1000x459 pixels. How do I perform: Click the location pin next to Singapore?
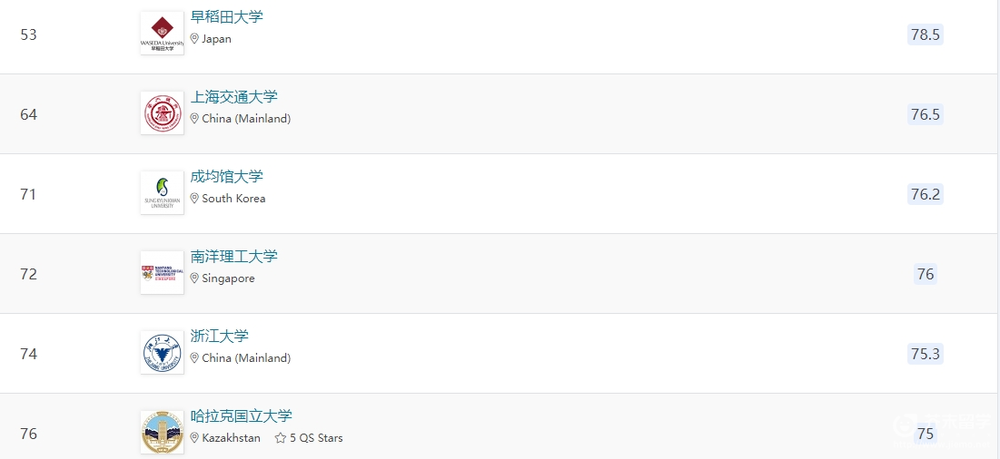click(x=194, y=278)
